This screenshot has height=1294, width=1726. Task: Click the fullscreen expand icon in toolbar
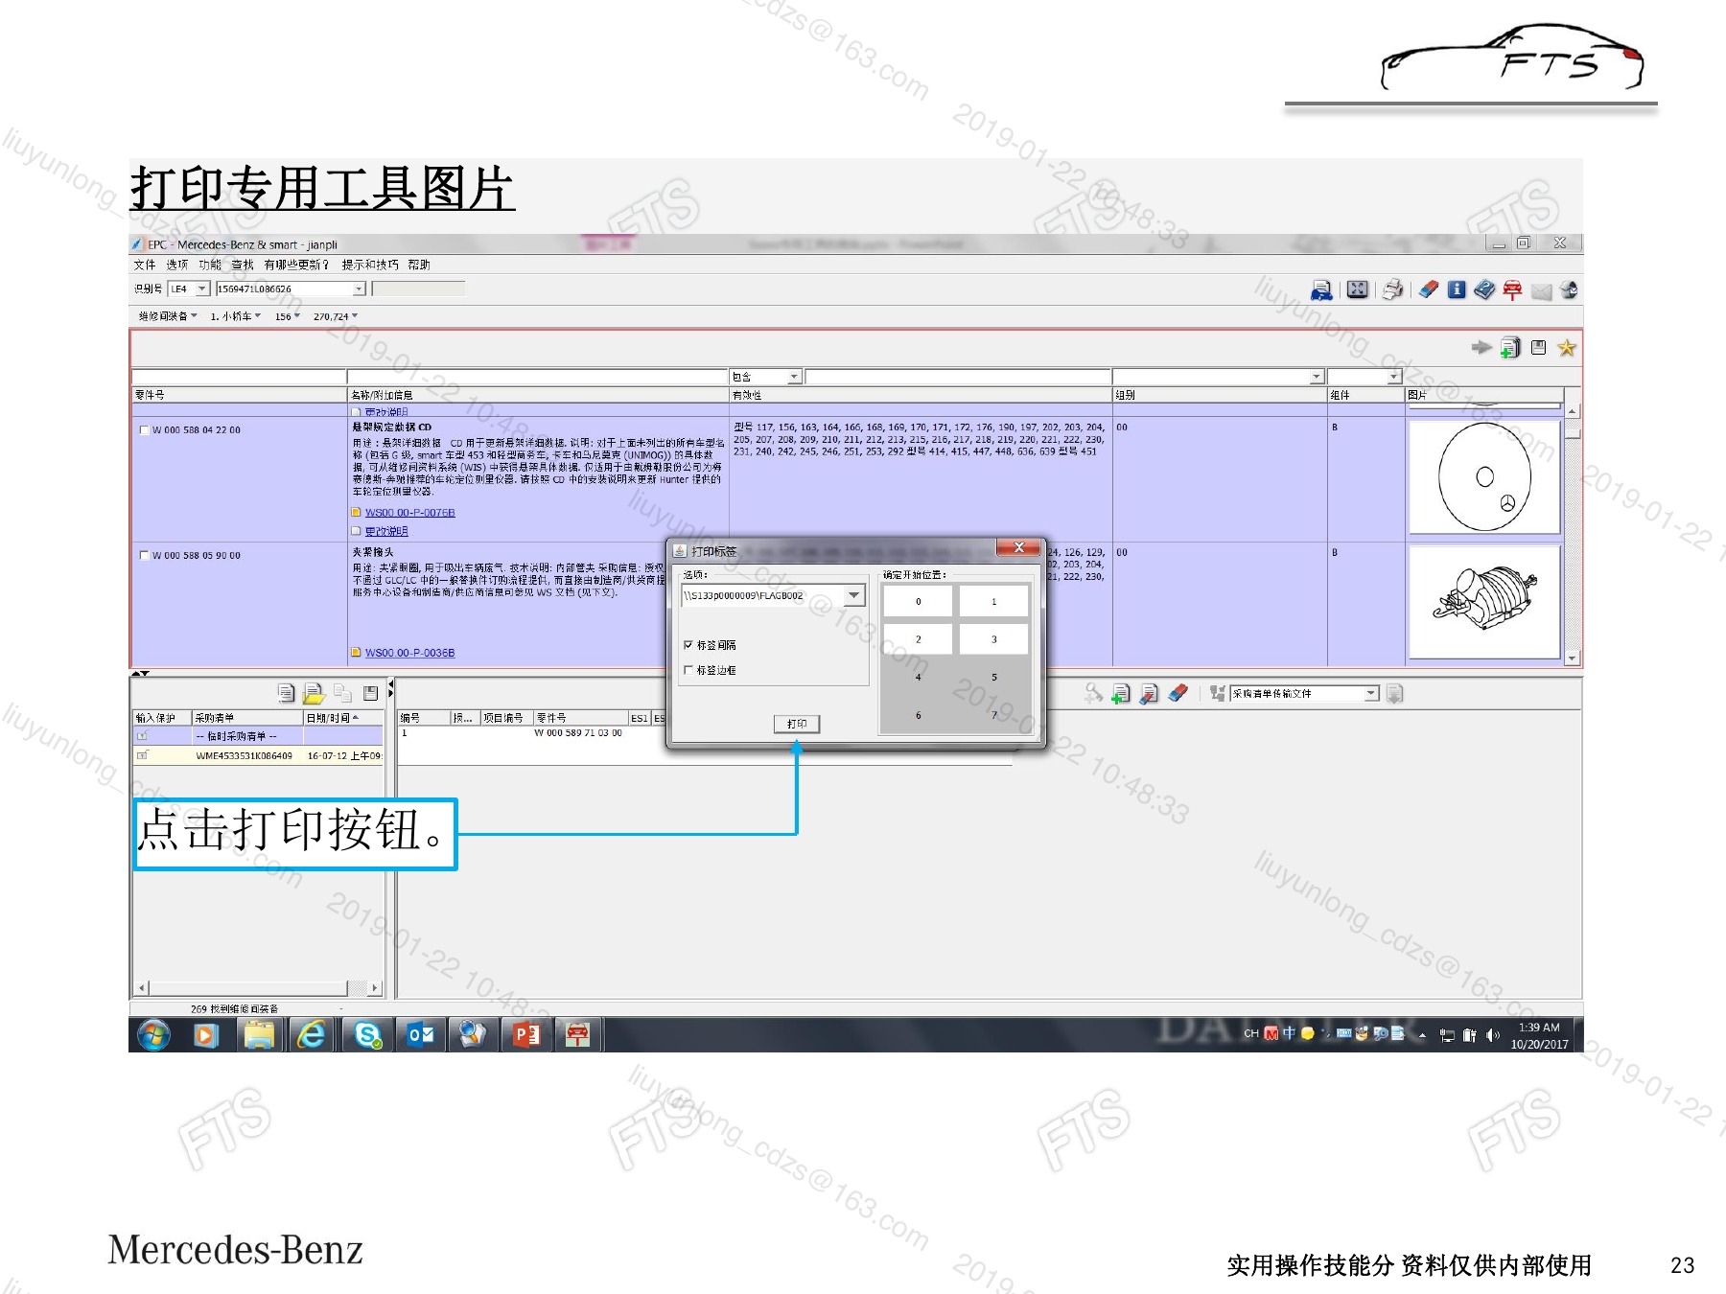[1358, 289]
